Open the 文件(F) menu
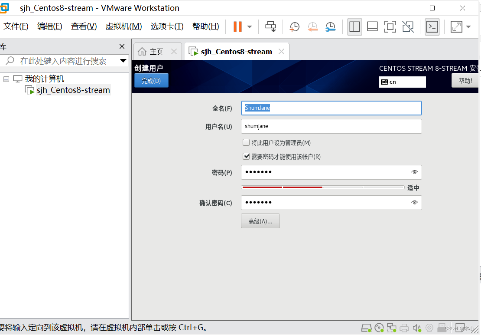 coord(16,26)
